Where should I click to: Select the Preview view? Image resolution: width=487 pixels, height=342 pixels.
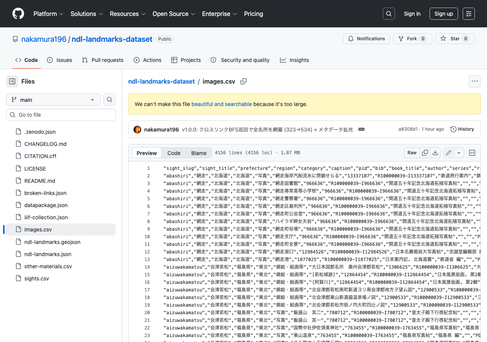(147, 153)
